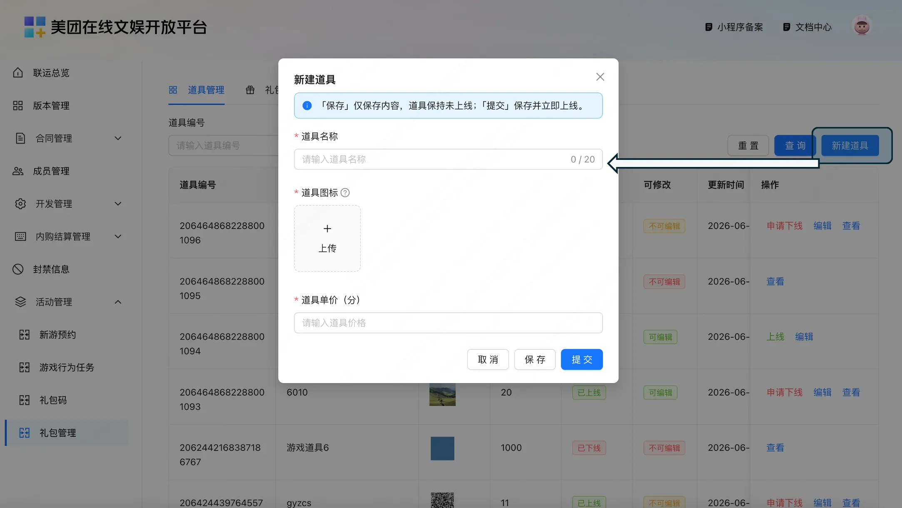
Task: Open the 文档中心 link
Action: tap(807, 27)
